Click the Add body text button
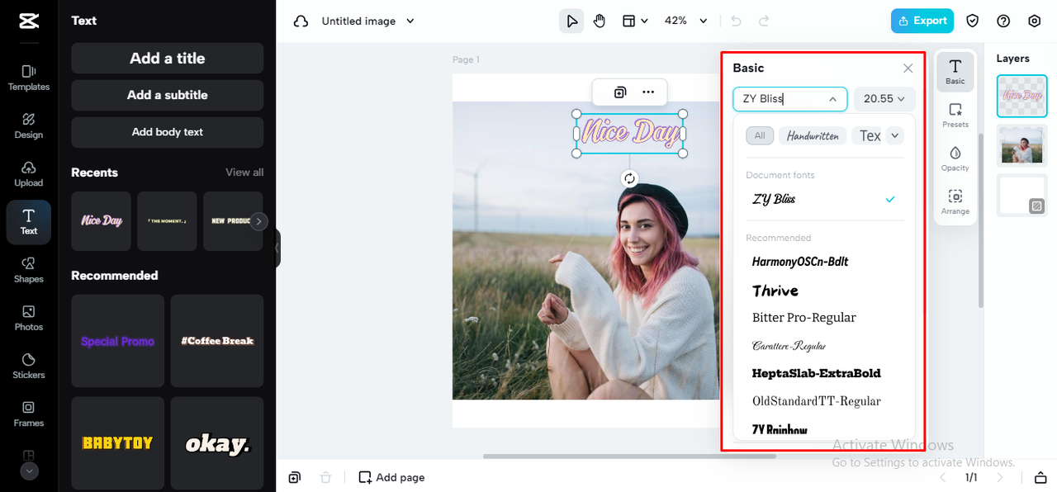This screenshot has height=492, width=1057. pyautogui.click(x=168, y=132)
